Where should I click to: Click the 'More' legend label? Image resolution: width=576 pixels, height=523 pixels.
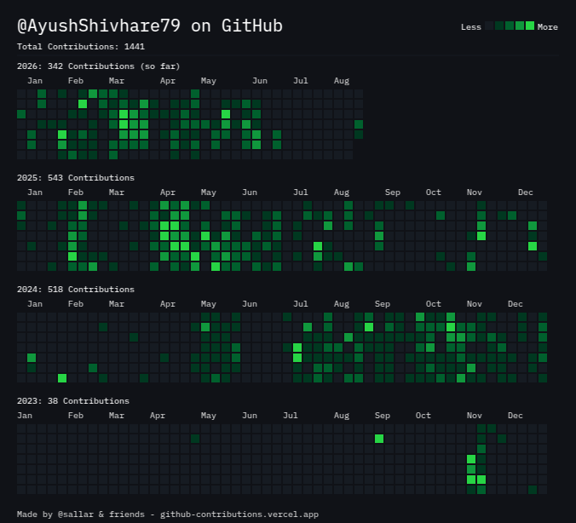coord(547,27)
